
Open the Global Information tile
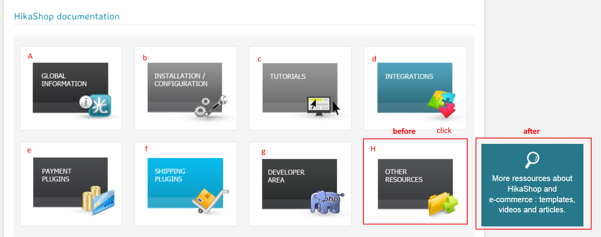click(x=71, y=88)
